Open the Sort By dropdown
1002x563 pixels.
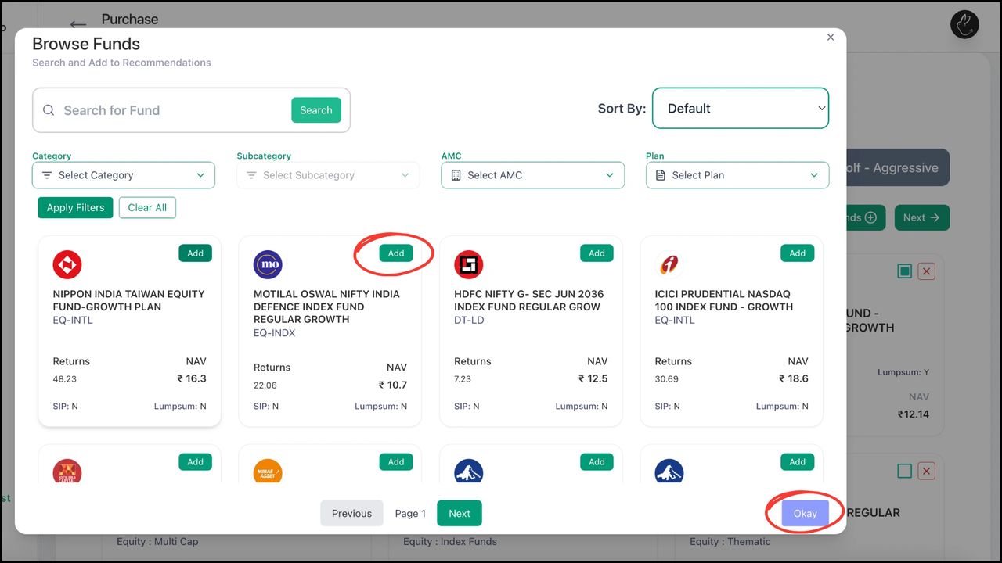(740, 109)
